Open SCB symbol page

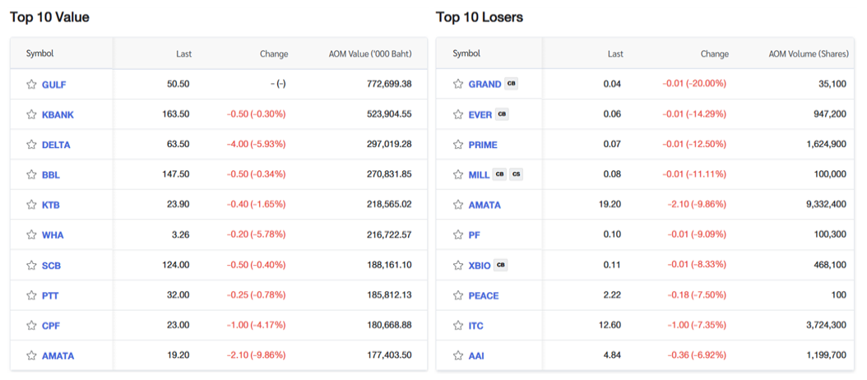point(51,266)
